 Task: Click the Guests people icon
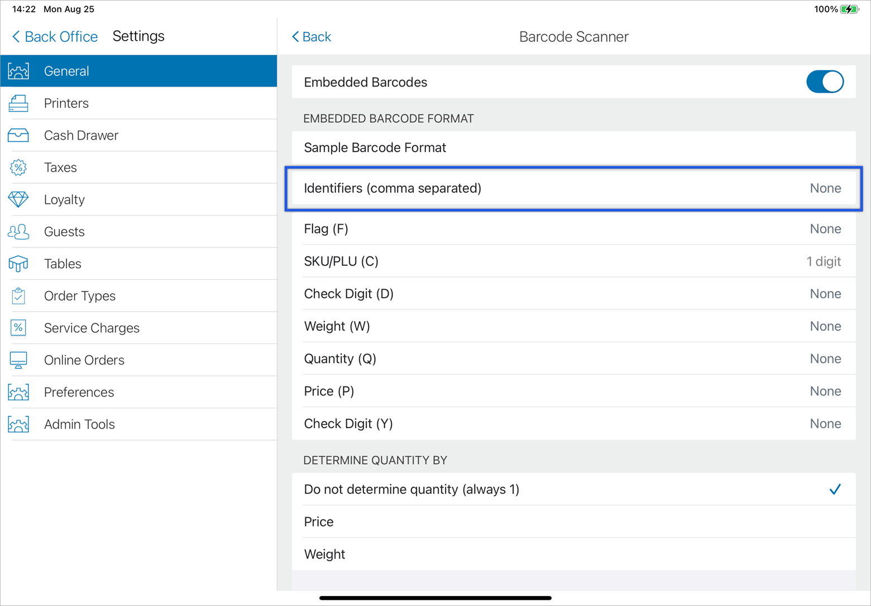coord(18,232)
